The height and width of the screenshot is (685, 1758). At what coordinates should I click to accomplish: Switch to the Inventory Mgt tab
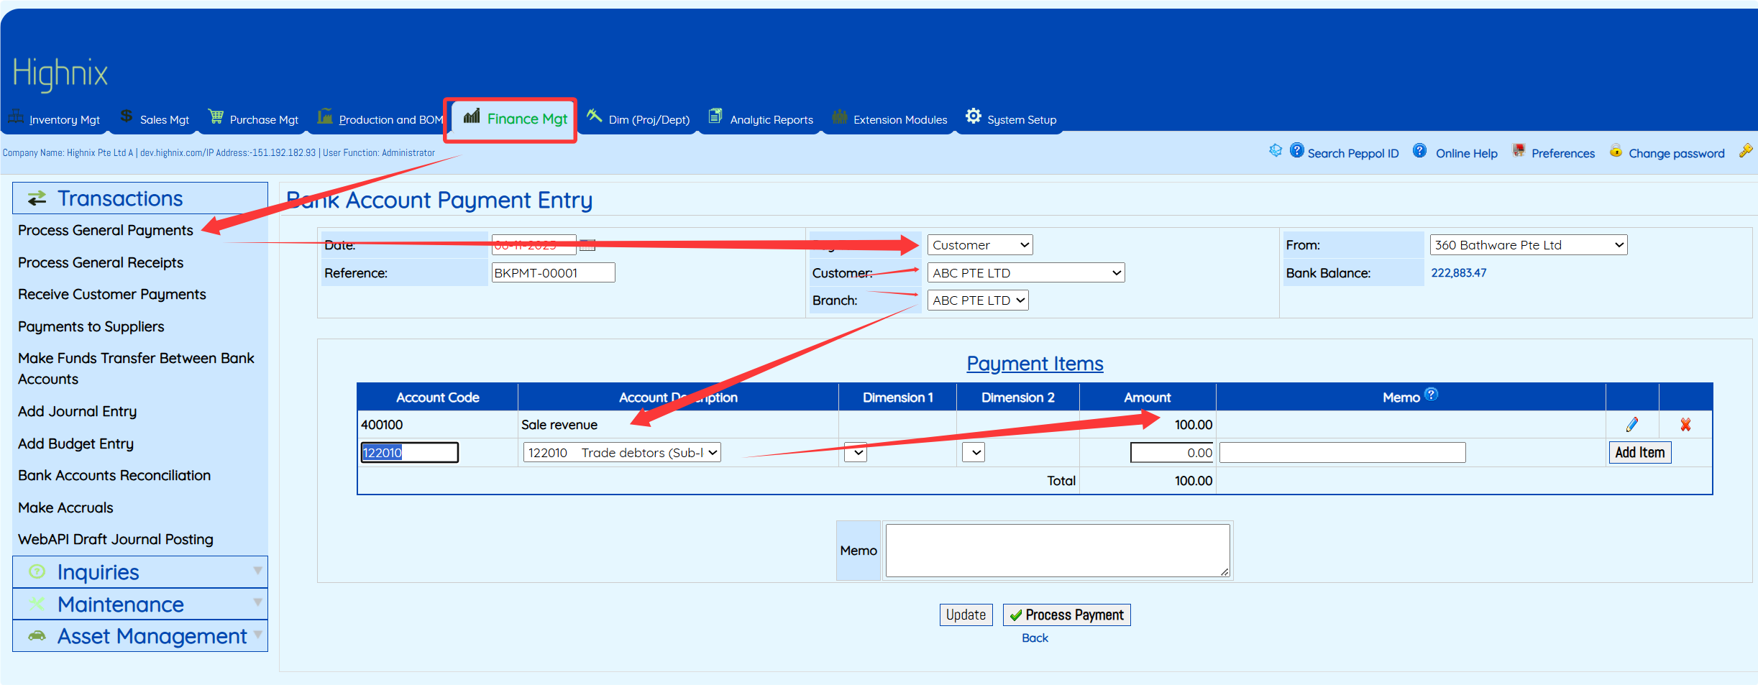click(55, 119)
